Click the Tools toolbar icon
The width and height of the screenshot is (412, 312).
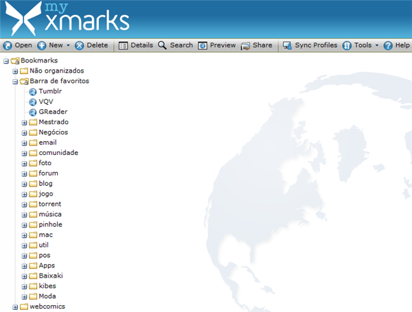347,46
